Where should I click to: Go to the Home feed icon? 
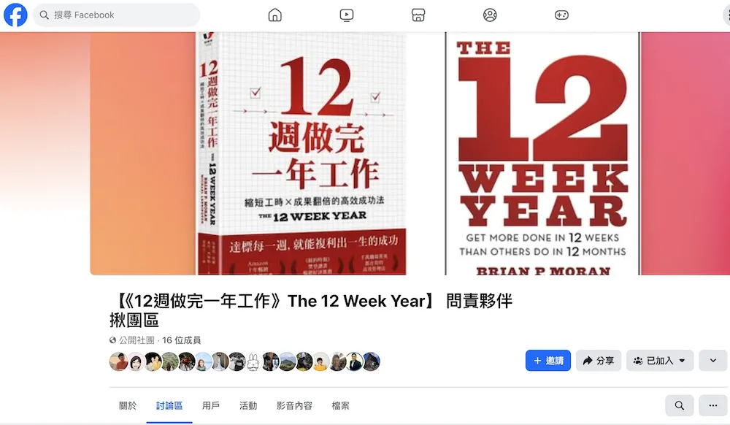tap(275, 15)
